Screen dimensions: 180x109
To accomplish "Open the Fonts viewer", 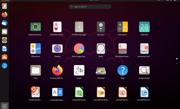I will coord(79,70).
